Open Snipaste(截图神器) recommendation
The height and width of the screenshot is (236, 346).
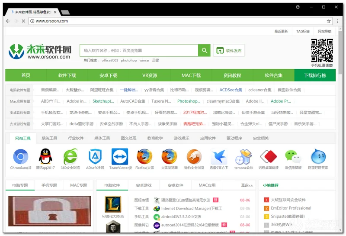tap(288, 217)
